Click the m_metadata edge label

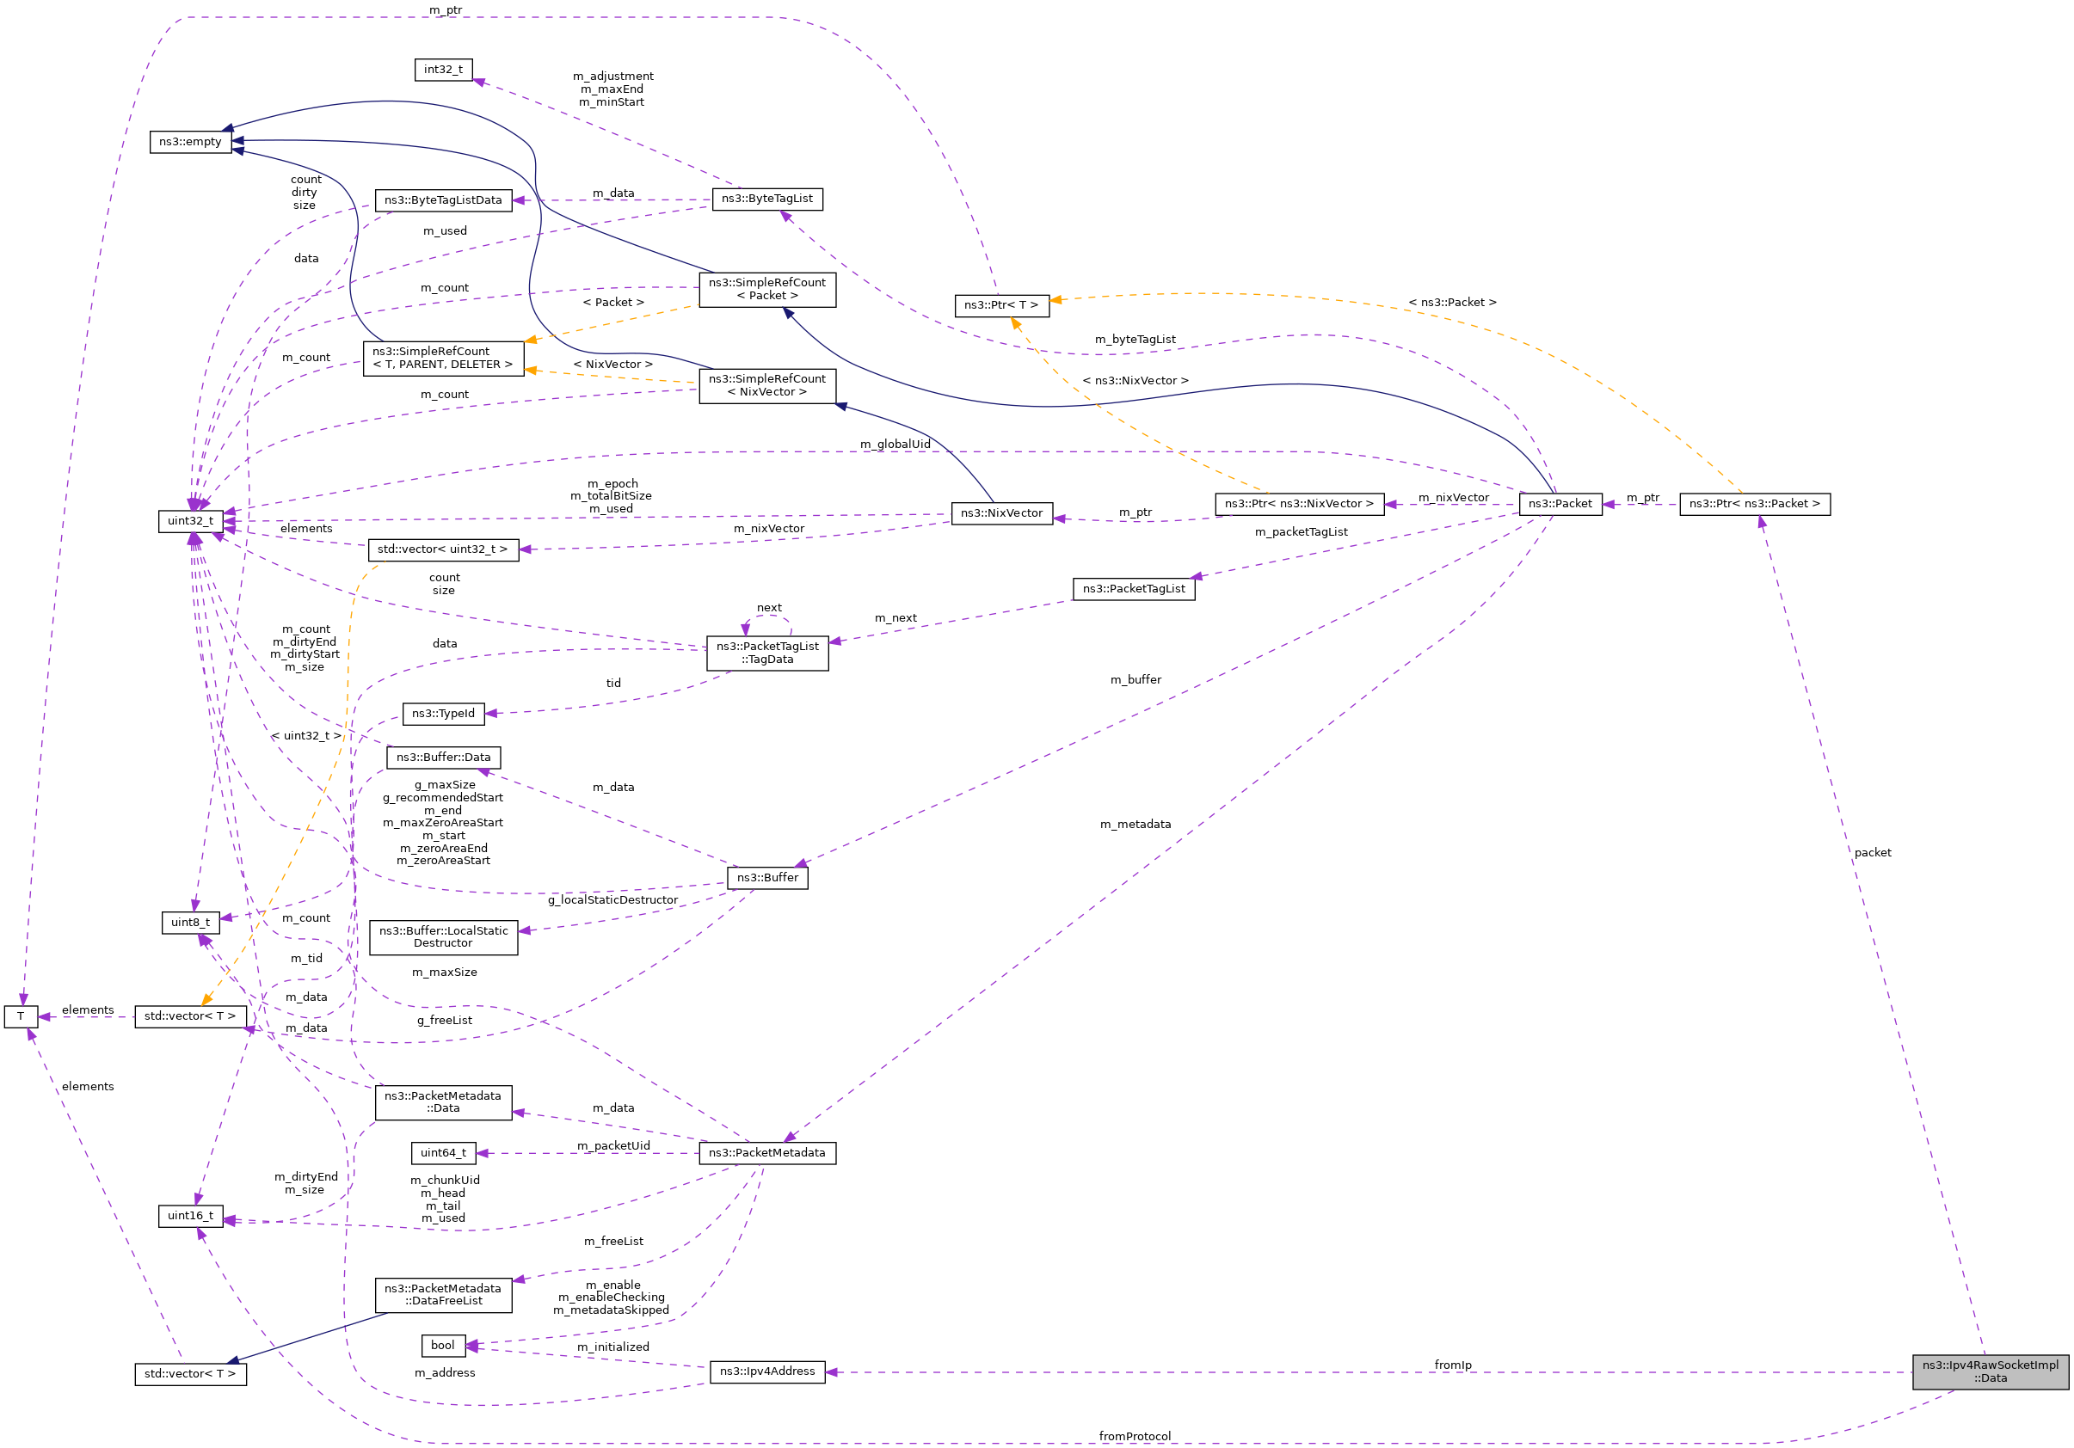click(1135, 825)
